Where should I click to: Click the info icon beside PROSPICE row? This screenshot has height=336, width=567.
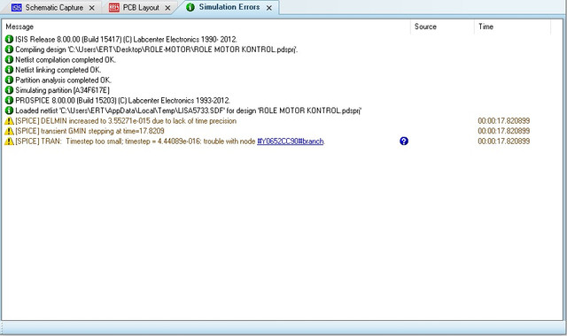[x=9, y=100]
